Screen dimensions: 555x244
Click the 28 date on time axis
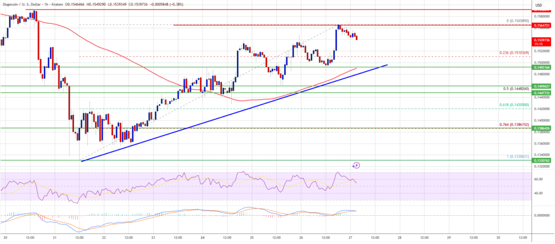(x=399, y=238)
